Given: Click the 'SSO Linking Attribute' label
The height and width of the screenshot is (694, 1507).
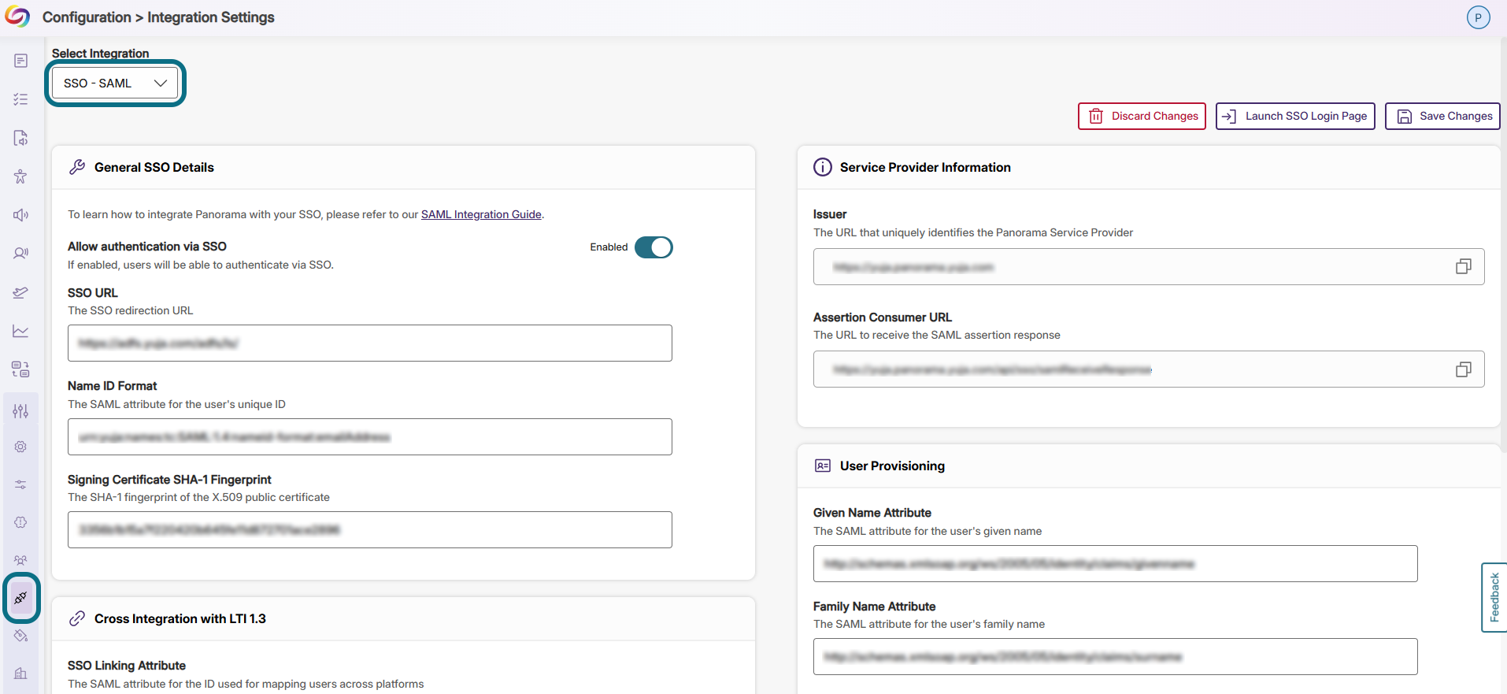Looking at the screenshot, I should tap(127, 666).
